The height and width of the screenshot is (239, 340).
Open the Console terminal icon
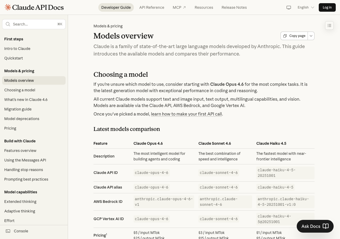8,231
